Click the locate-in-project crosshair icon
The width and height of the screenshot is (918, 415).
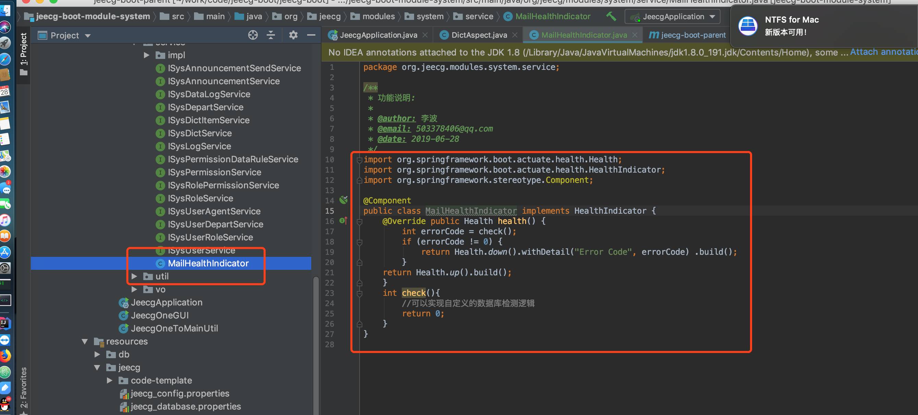pyautogui.click(x=253, y=35)
